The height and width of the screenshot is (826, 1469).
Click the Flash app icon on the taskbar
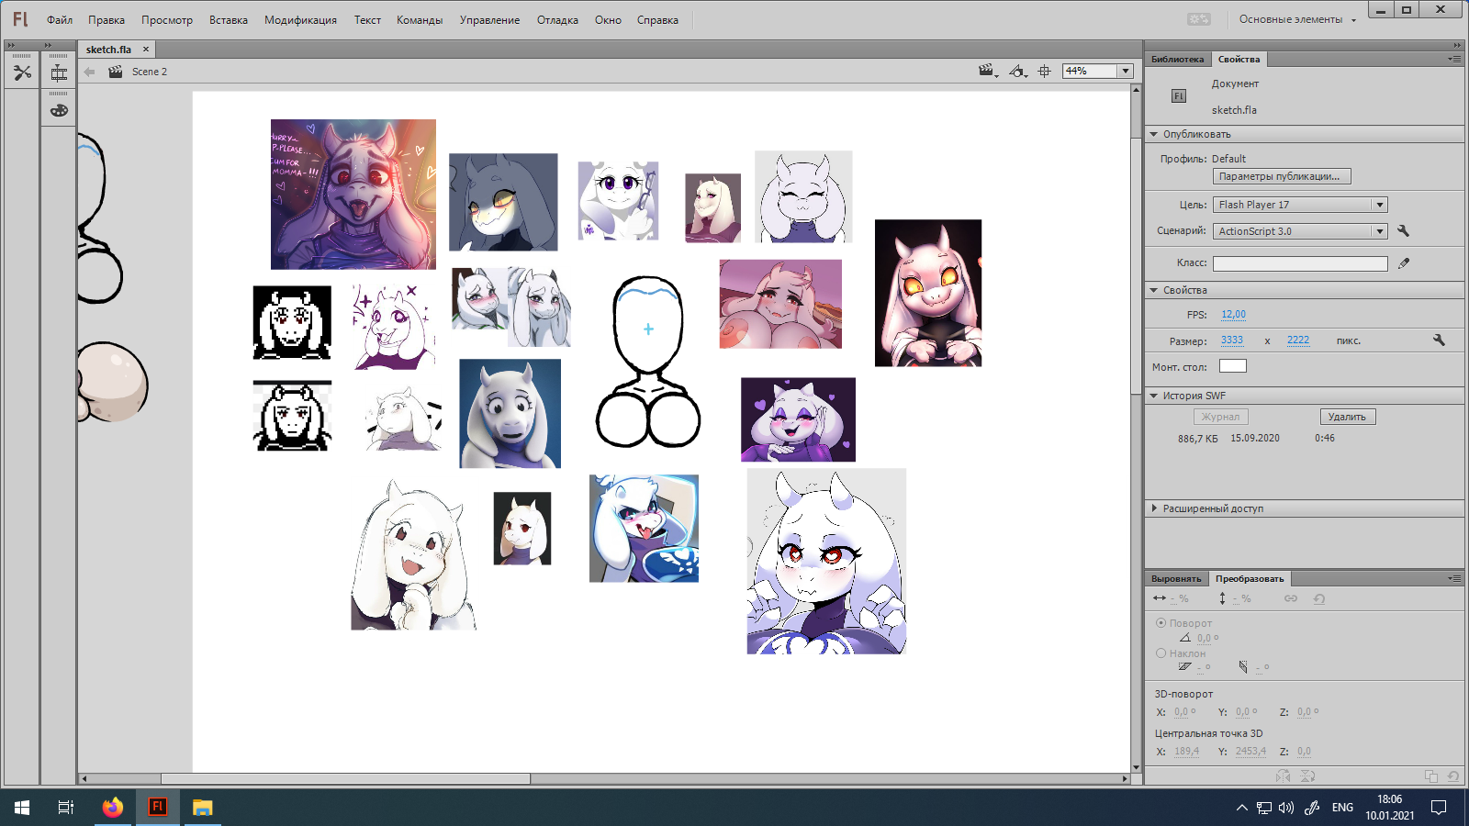157,808
